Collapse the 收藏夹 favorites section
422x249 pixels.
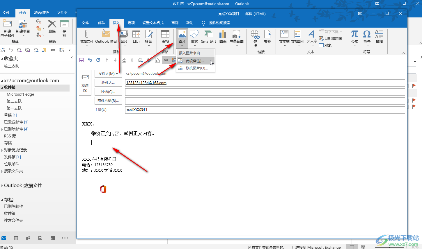[x=2, y=59]
